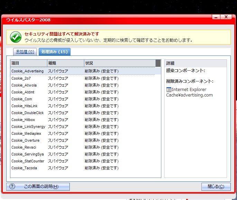Click the Cache¥advertising.com detail text
This screenshot has width=237, height=200.
(189, 95)
